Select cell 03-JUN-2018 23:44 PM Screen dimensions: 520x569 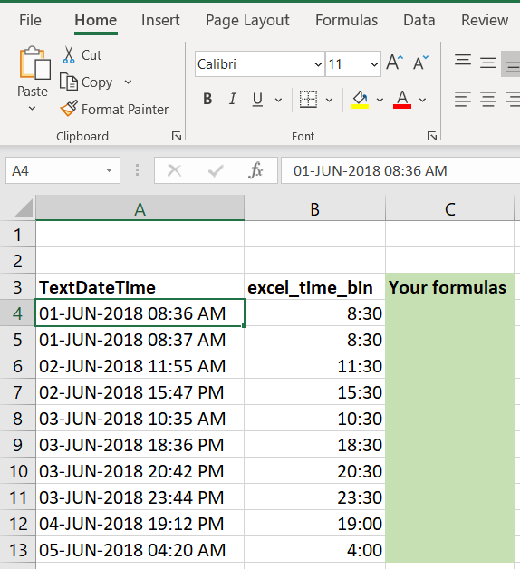(x=140, y=497)
